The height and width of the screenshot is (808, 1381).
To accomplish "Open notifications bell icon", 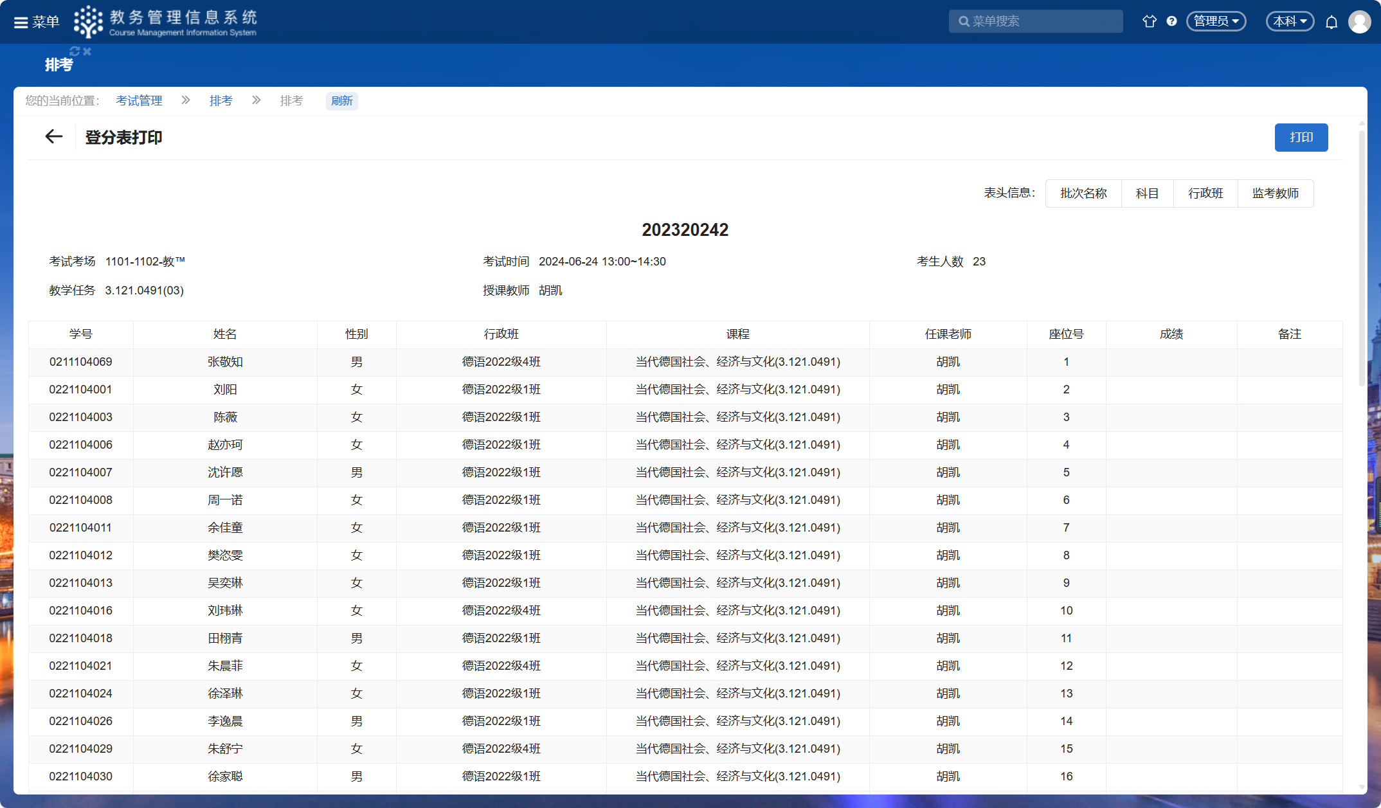I will coord(1331,22).
